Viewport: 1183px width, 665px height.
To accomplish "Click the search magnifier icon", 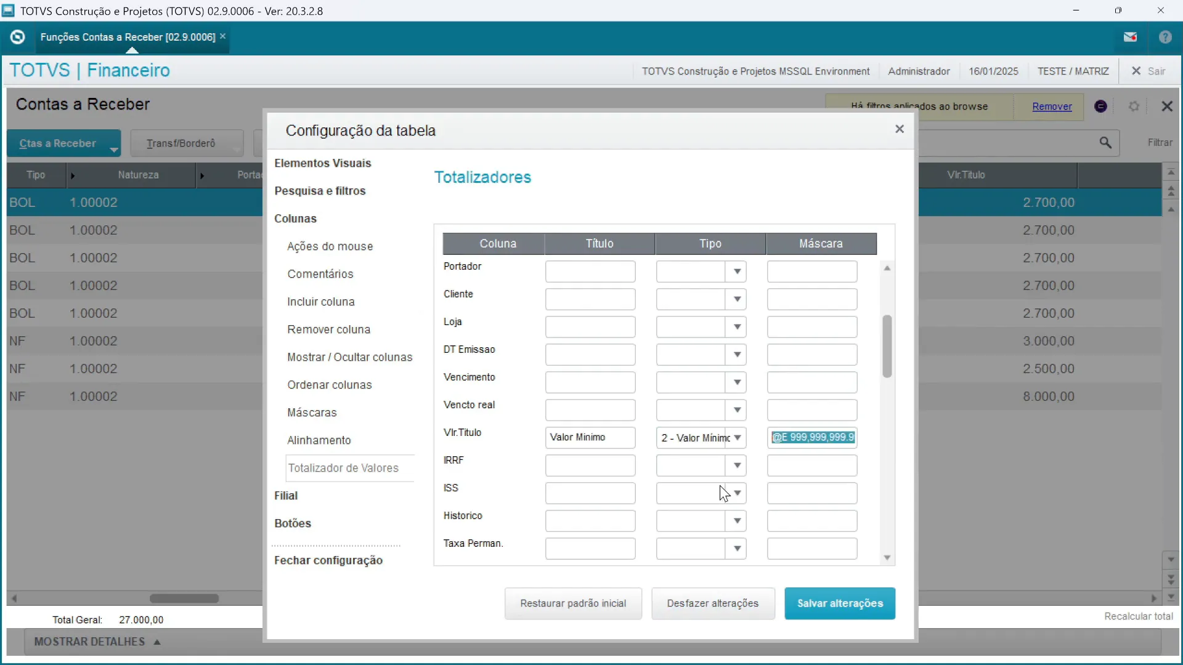I will point(1106,143).
